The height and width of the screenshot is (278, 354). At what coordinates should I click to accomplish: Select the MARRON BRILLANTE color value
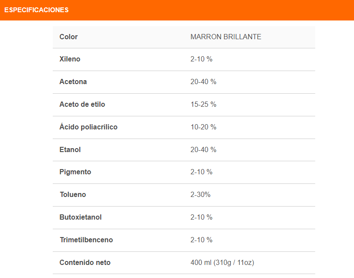pyautogui.click(x=226, y=37)
